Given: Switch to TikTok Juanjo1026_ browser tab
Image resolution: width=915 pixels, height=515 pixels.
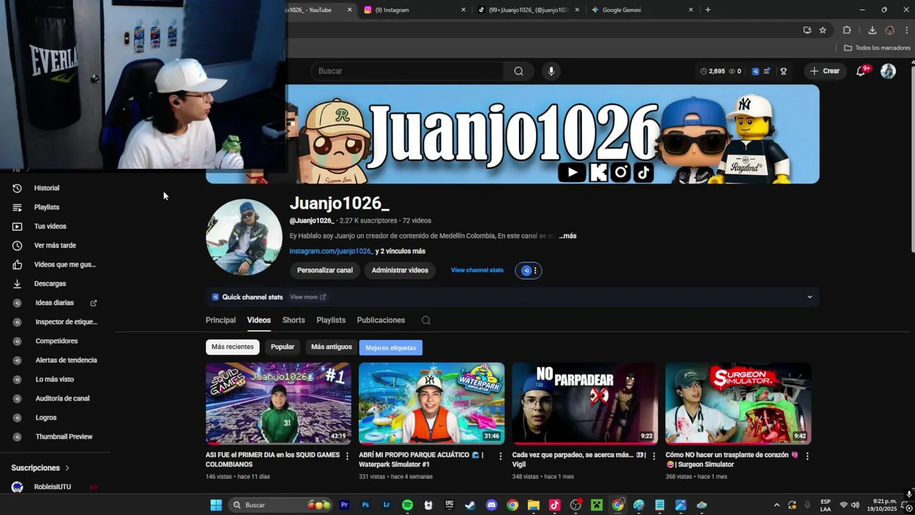Looking at the screenshot, I should click(x=528, y=10).
